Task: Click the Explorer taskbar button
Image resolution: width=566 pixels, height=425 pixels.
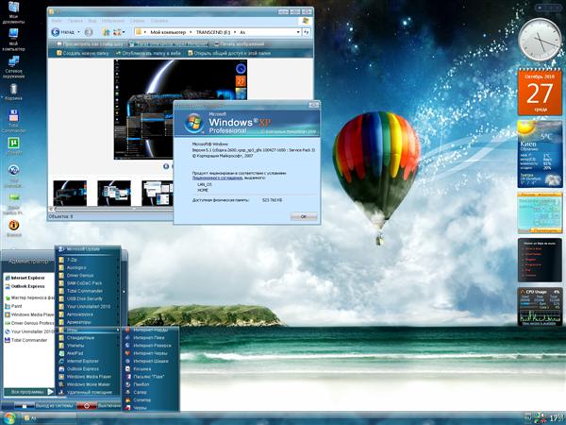Action: click(x=48, y=418)
